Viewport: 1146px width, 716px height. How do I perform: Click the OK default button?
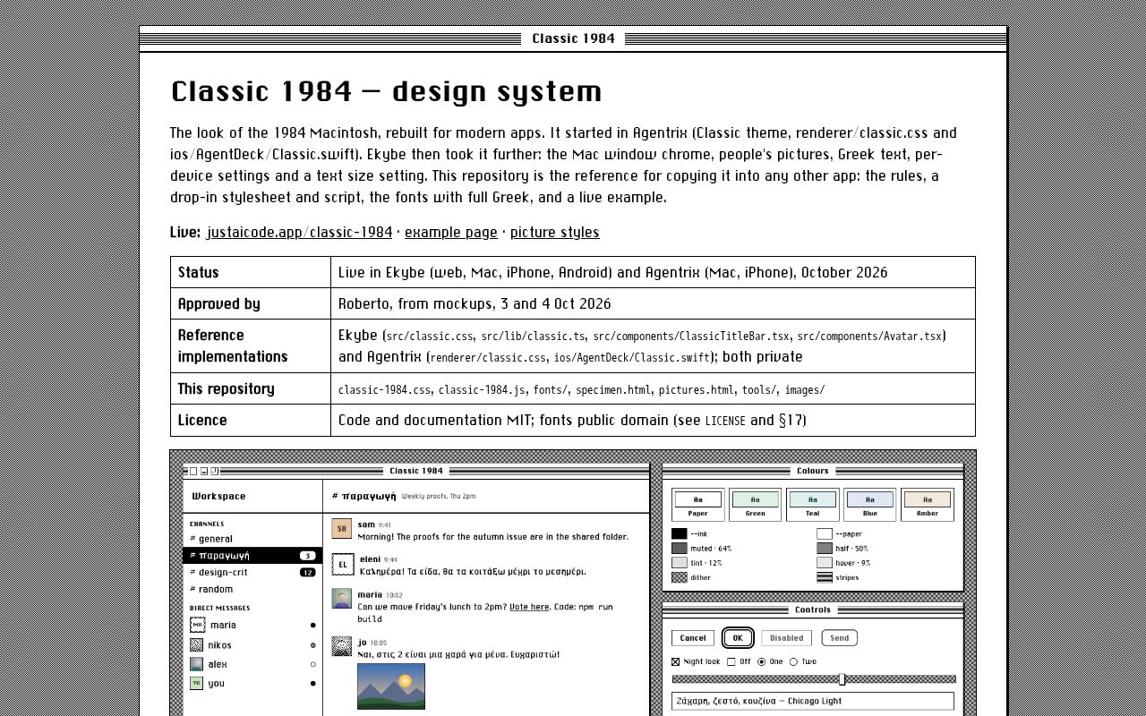pos(738,638)
